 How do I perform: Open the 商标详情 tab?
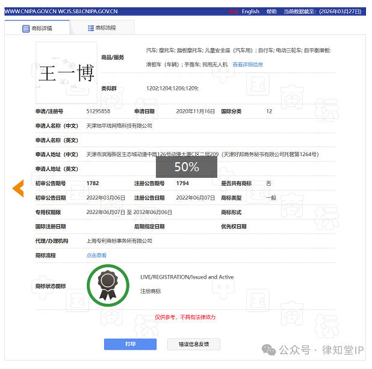coord(37,28)
